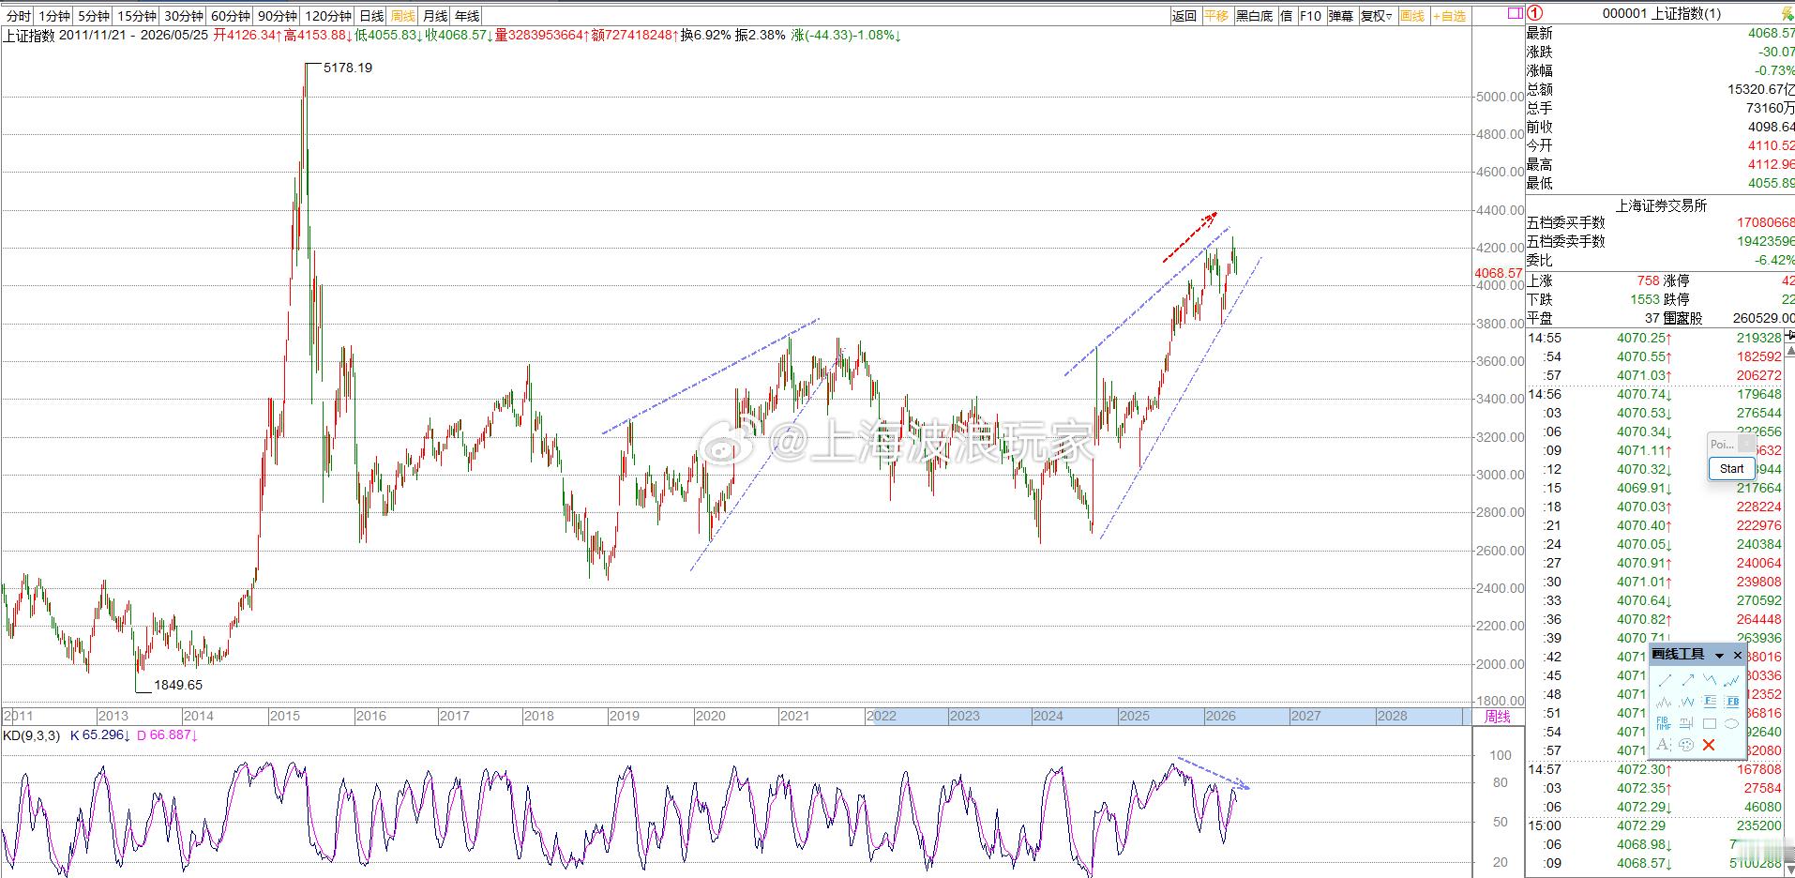Select the arrow line drawing tool

[1688, 680]
